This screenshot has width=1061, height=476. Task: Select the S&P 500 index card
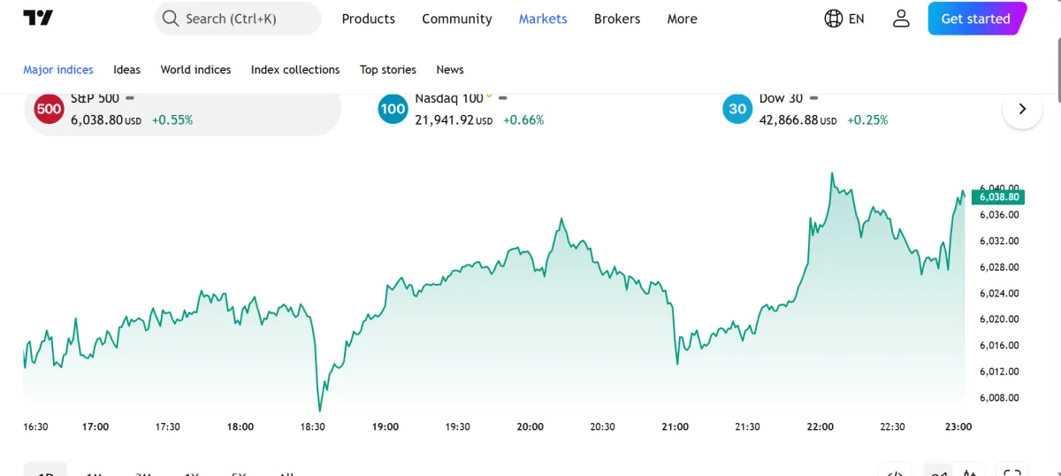point(182,114)
